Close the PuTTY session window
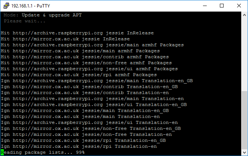Screen dimensions: 248x156 239,6
